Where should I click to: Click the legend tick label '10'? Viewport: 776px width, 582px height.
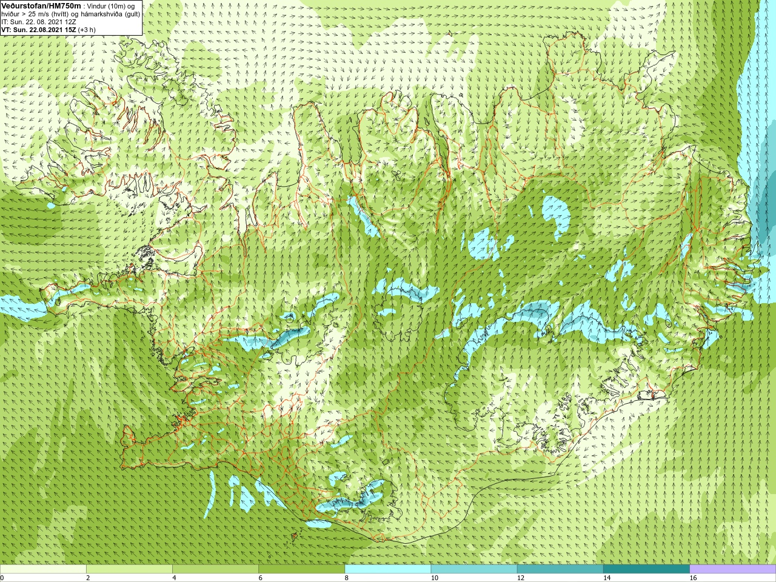click(434, 578)
